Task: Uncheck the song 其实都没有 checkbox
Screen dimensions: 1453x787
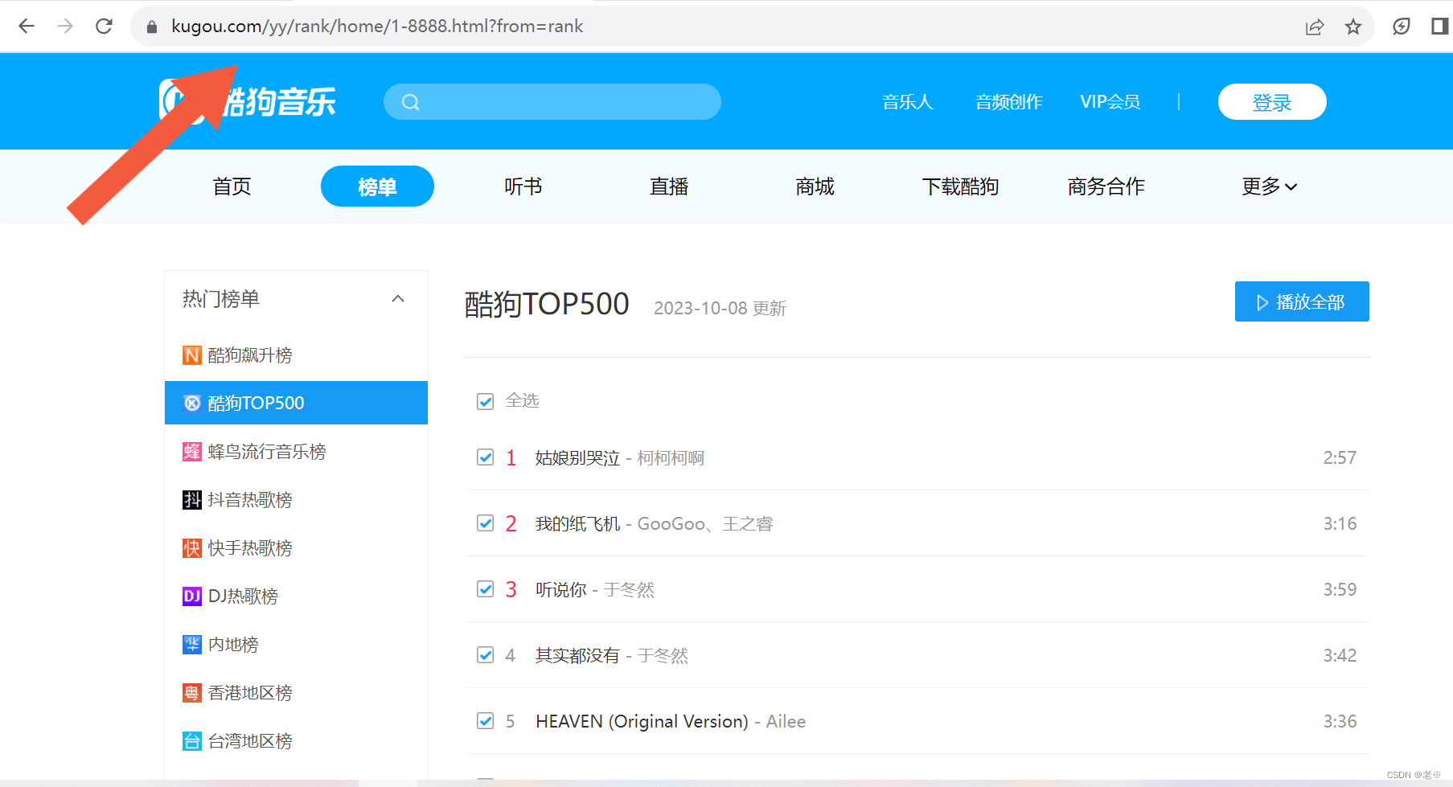Action: 485,655
